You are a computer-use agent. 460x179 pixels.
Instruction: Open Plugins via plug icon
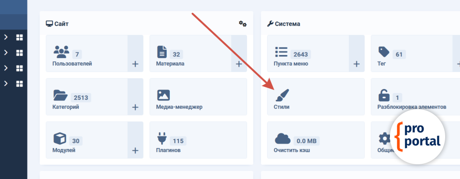(x=162, y=138)
